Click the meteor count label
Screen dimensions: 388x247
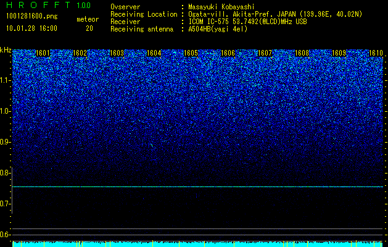point(88,19)
